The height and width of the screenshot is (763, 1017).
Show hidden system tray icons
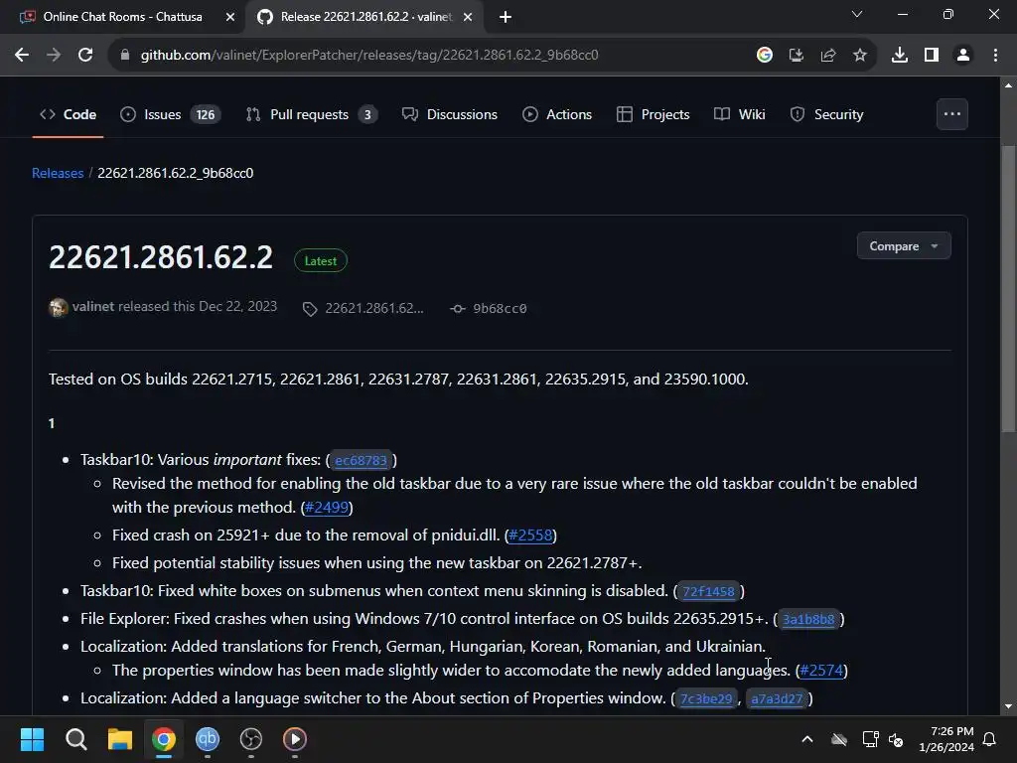[807, 739]
